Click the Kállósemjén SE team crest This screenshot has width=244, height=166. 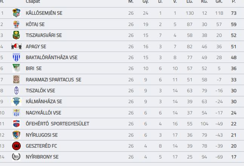point(16,13)
